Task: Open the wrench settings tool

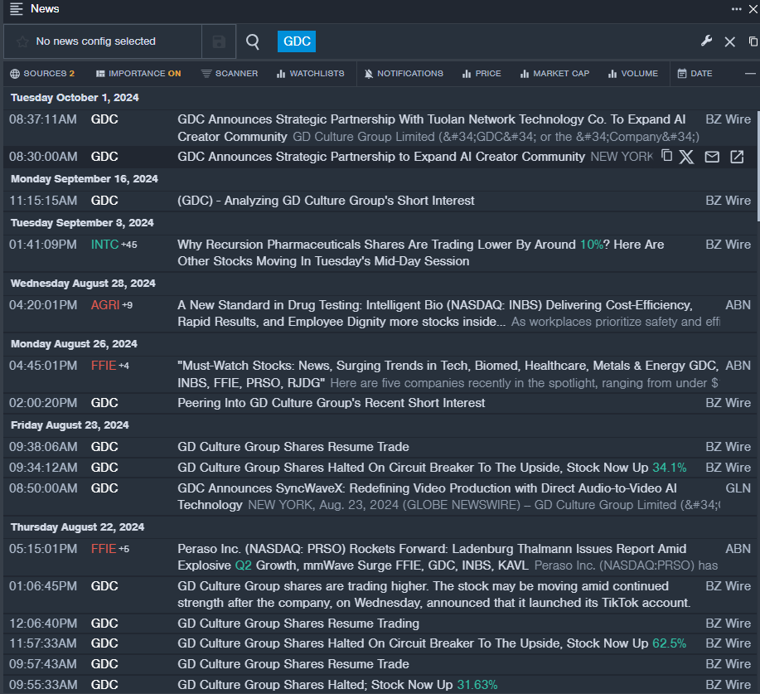Action: [707, 41]
